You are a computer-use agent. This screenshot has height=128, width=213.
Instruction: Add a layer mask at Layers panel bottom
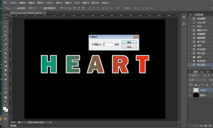[x=206, y=126]
